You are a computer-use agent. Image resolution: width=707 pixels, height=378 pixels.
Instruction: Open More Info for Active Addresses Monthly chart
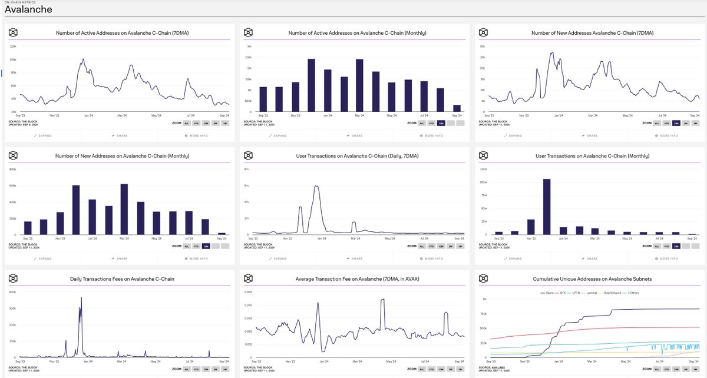tap(430, 135)
